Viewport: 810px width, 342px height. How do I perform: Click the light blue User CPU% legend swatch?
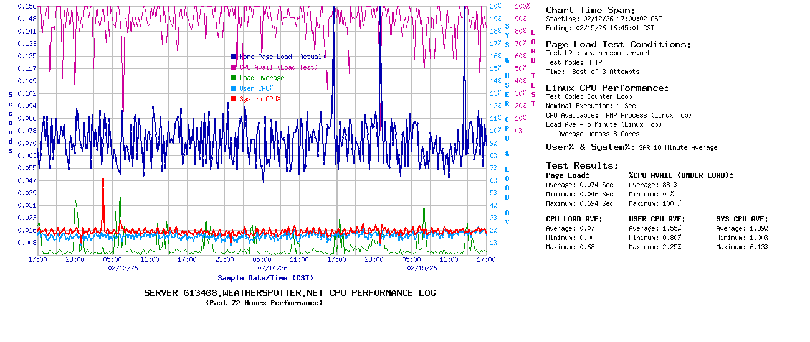pyautogui.click(x=233, y=88)
